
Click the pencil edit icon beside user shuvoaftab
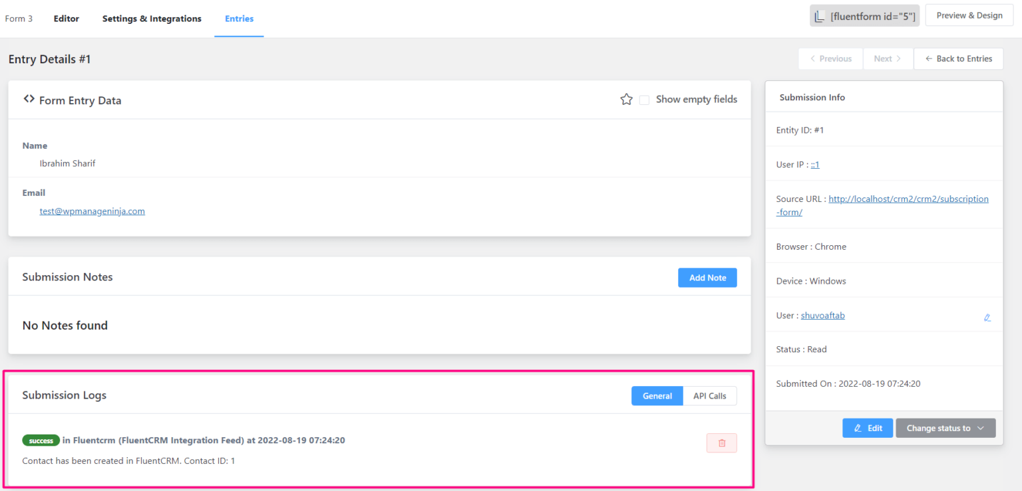tap(987, 318)
